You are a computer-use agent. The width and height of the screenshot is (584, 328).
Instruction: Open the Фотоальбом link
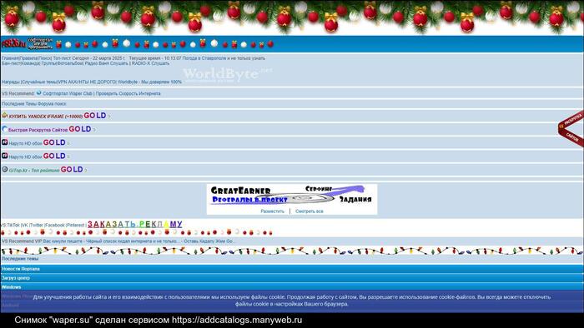pyautogui.click(x=70, y=63)
